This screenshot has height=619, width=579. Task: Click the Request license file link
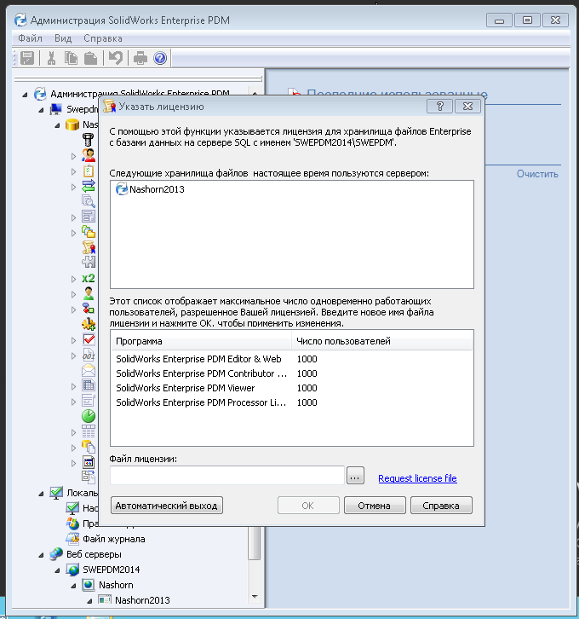click(417, 478)
